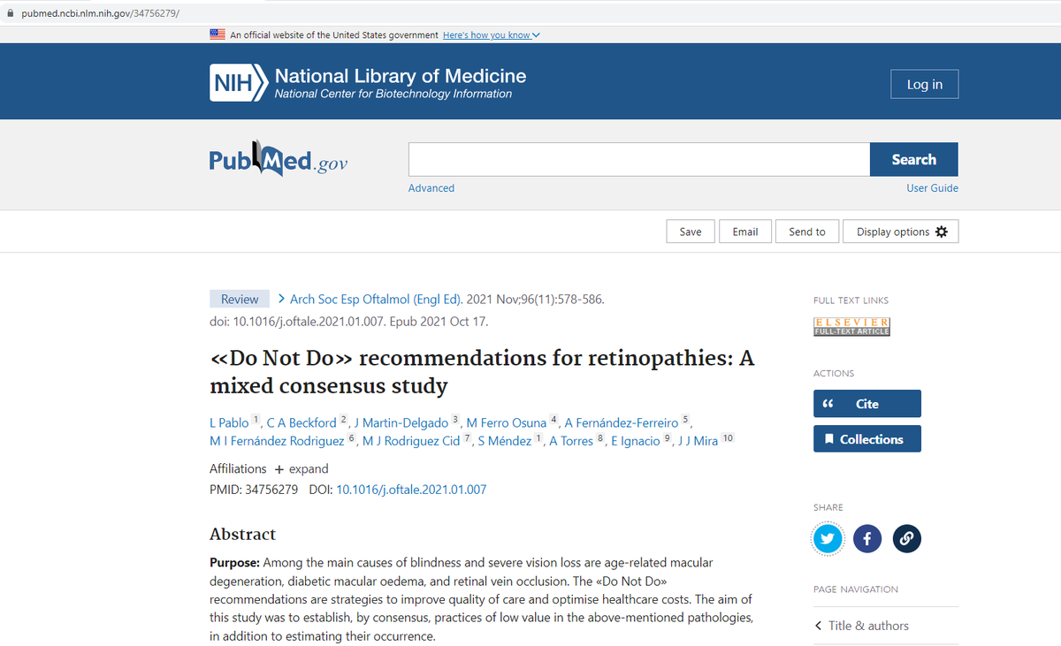1061x646 pixels.
Task: Click the Cite button
Action: click(x=867, y=404)
